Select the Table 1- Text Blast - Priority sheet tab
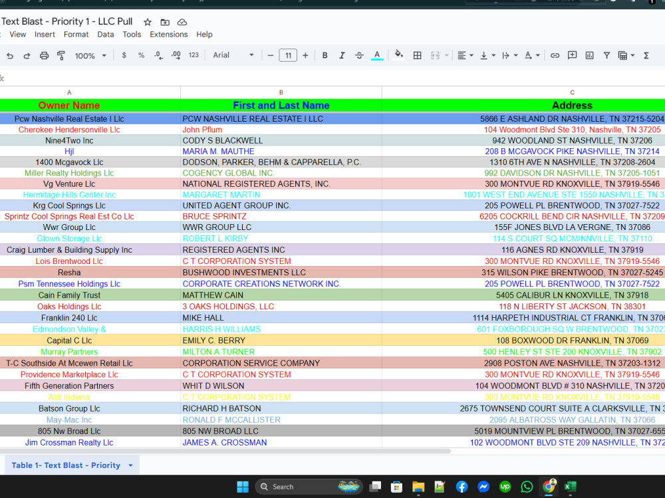 [x=66, y=465]
